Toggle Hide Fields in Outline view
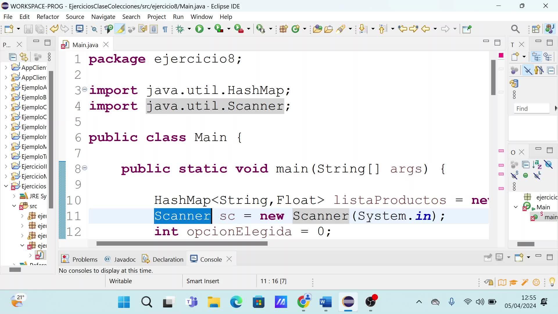 click(x=548, y=165)
